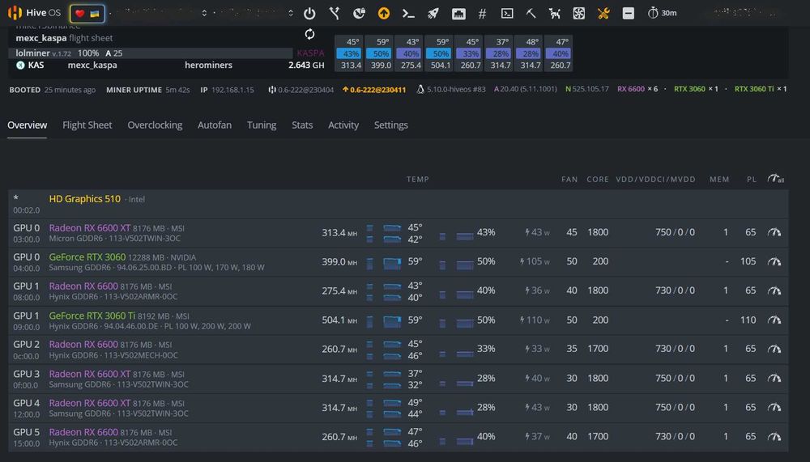Screen dimensions: 810x462
Task: Click the refresh arrows icon above KASPA
Action: [x=309, y=34]
